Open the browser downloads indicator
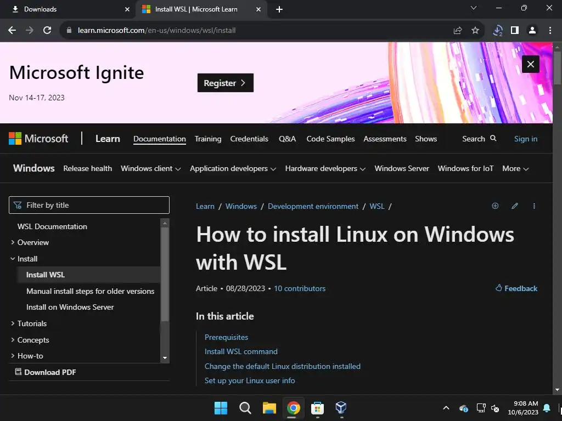Viewport: 562px width, 421px height. point(497,31)
